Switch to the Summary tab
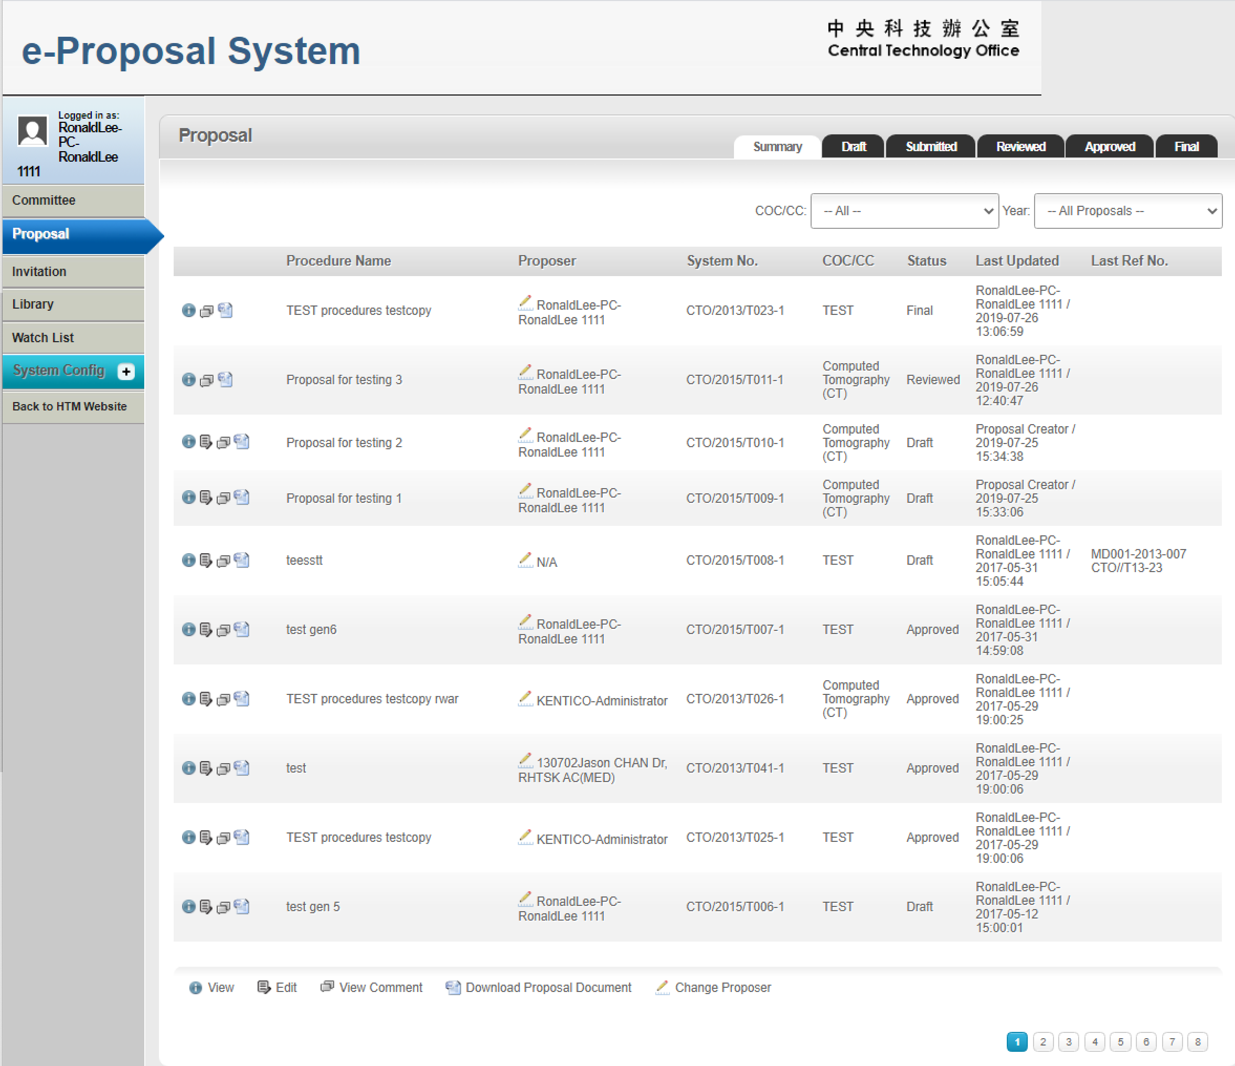The image size is (1235, 1066). coord(776,146)
